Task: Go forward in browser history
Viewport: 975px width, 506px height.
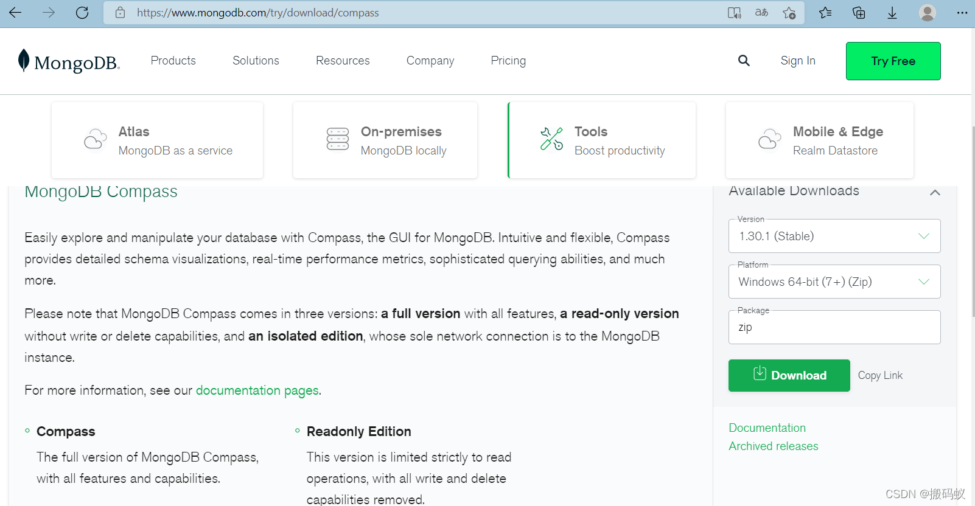Action: 49,13
